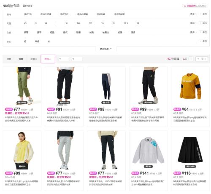Screen dimensions: 211x194
Task: Sort products by 价格
Action: pos(34,59)
